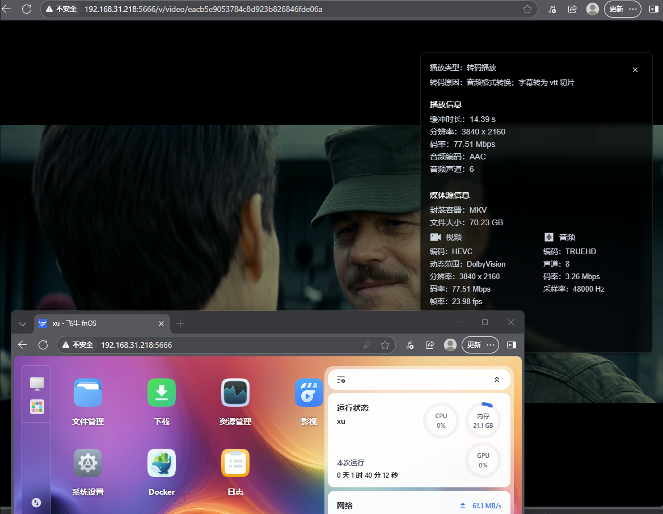Click the uptime "0 天 1 时 40 分 12 秒"

coord(368,475)
